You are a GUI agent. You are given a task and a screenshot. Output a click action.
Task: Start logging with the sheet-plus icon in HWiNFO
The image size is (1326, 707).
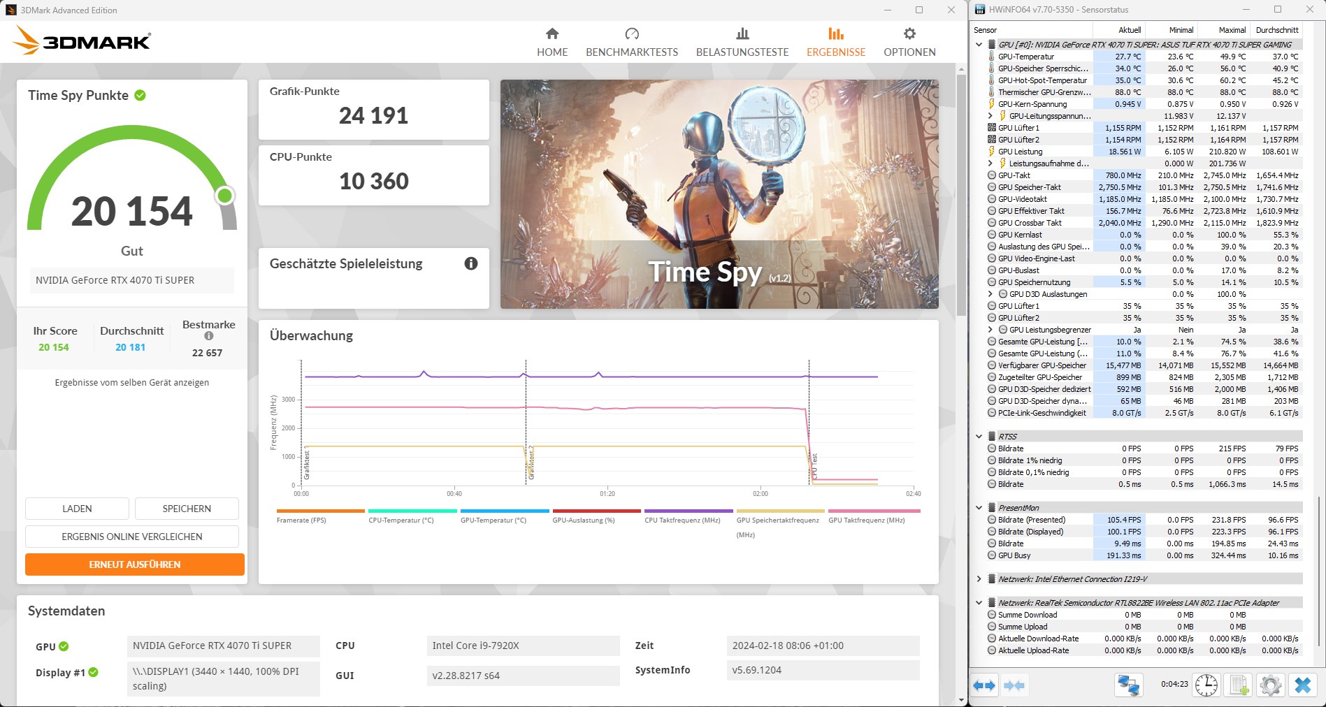pyautogui.click(x=1239, y=685)
